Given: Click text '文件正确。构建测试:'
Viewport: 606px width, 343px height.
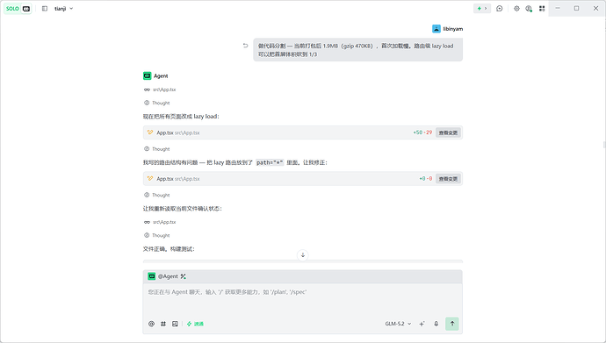Looking at the screenshot, I should pyautogui.click(x=169, y=249).
